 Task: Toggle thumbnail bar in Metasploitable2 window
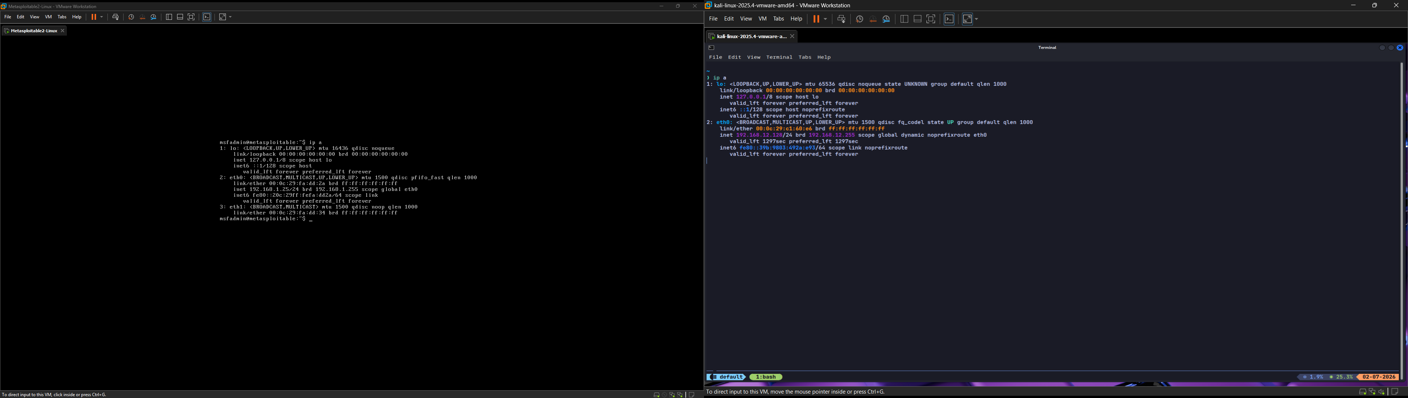point(180,17)
